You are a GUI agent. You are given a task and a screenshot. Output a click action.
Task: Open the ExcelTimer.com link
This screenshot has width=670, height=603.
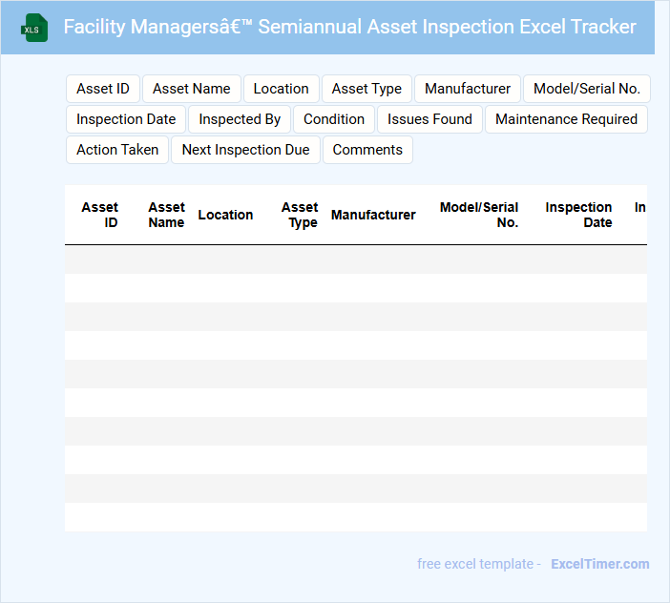click(x=599, y=564)
